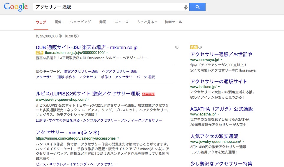This screenshot has width=284, height=167.
Task: Click keyword 激安アクセサリー通販
Action: 81,72
